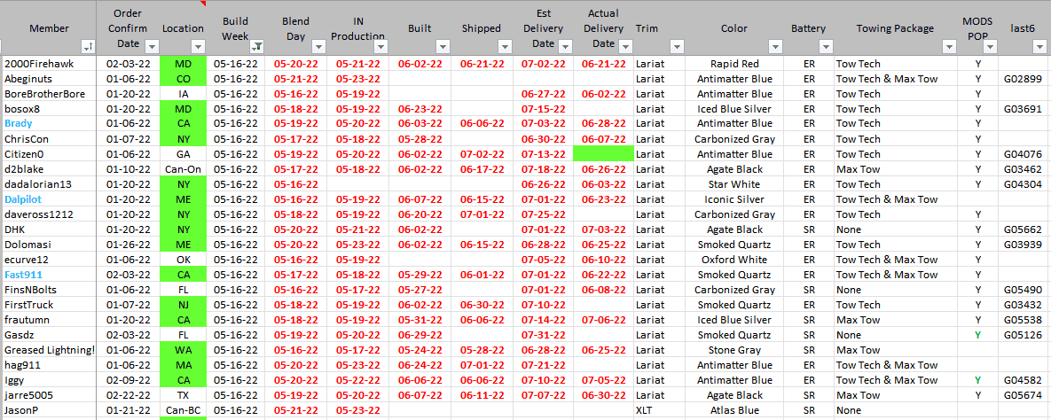Open the Location column filter dropdown

(x=197, y=46)
